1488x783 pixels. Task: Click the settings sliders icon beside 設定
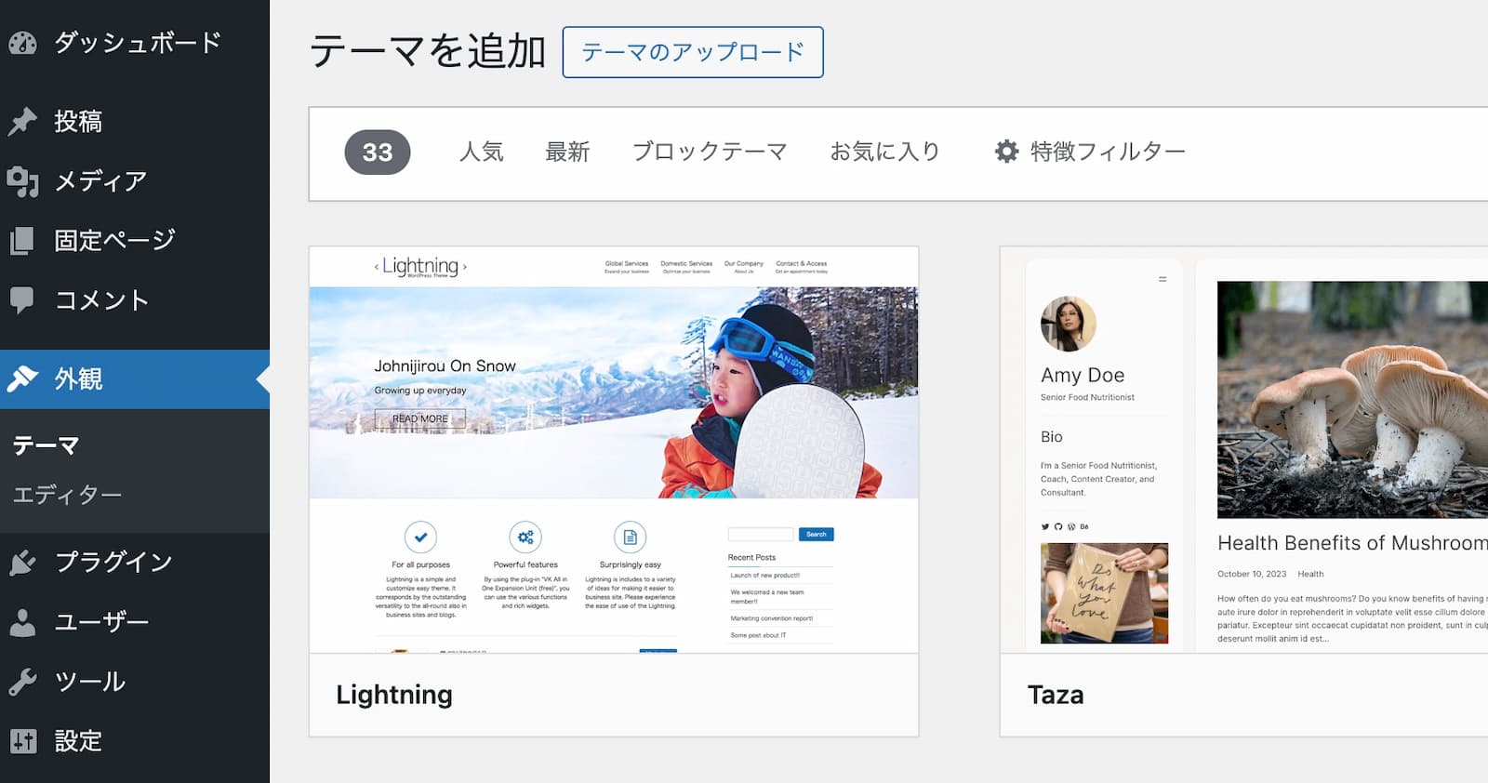tap(22, 741)
